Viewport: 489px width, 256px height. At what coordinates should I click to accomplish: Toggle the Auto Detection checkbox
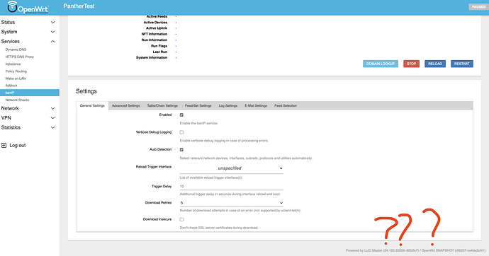click(181, 150)
